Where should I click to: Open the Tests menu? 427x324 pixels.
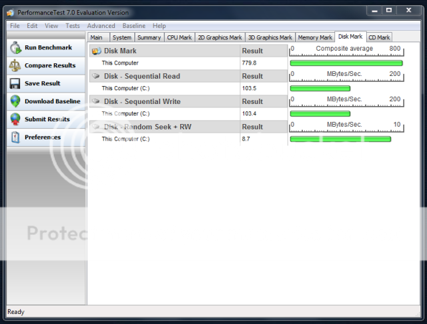[73, 25]
